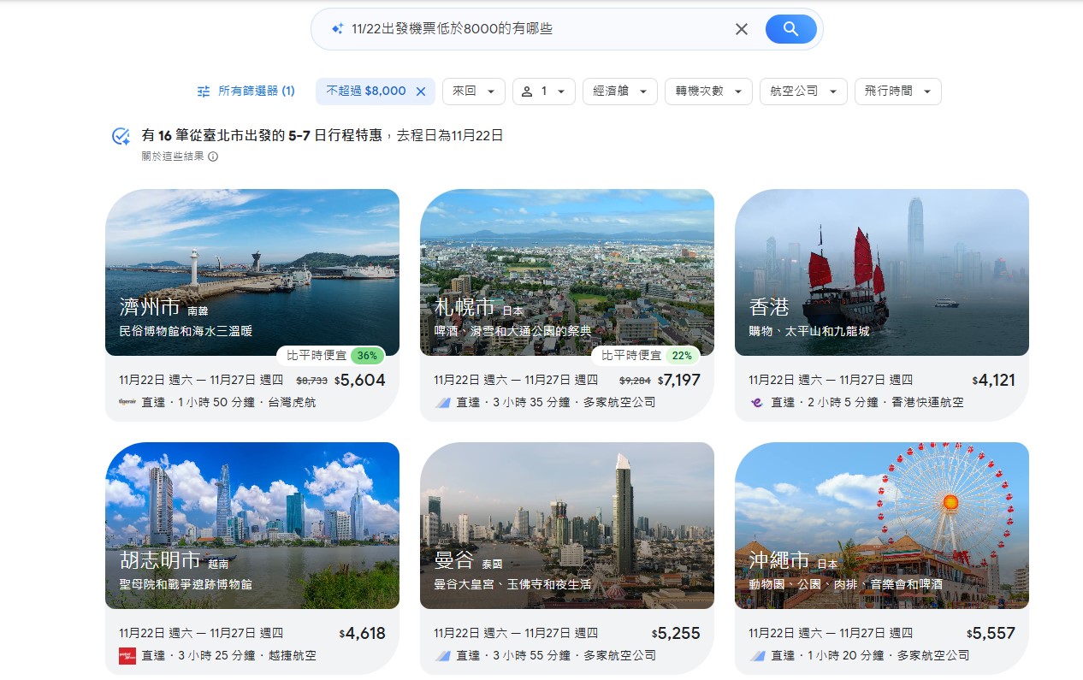Click the blue magnifier search icon
Screen dimensions: 1083x680
click(x=789, y=28)
